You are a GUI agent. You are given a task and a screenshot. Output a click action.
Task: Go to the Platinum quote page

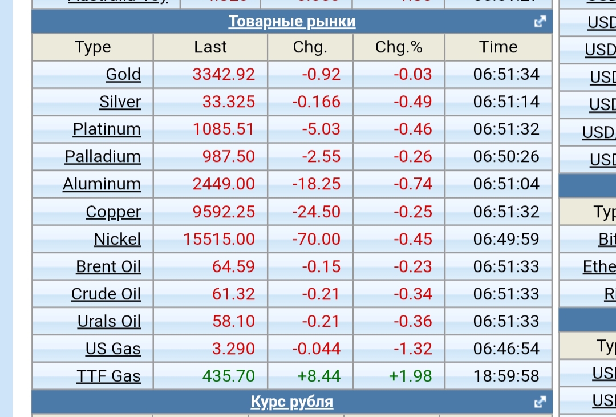[107, 129]
